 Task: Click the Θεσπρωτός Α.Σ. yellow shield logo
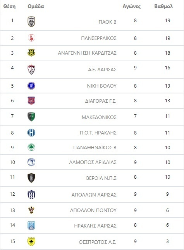click(31, 241)
